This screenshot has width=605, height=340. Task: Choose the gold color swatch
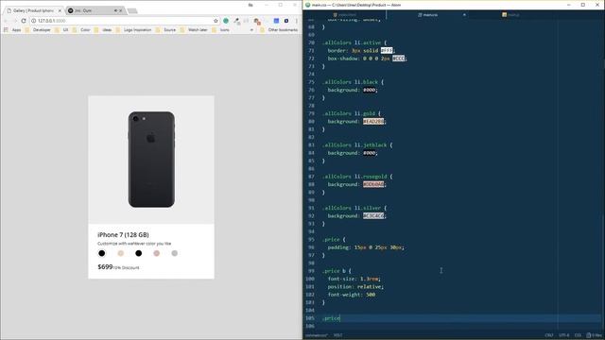121,253
